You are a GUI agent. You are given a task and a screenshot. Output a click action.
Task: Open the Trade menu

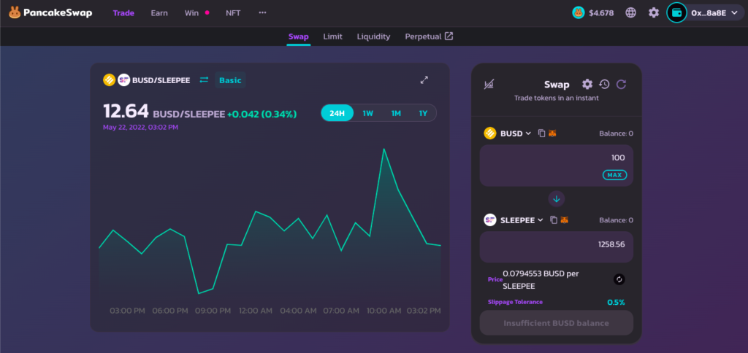(123, 13)
